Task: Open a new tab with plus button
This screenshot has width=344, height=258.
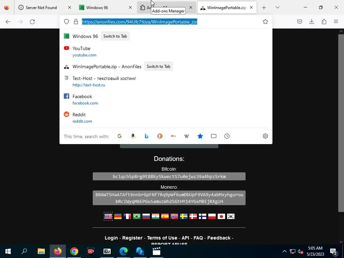Action: coord(264,7)
